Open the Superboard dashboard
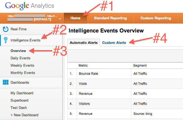The height and width of the screenshot is (120, 183). point(19,100)
